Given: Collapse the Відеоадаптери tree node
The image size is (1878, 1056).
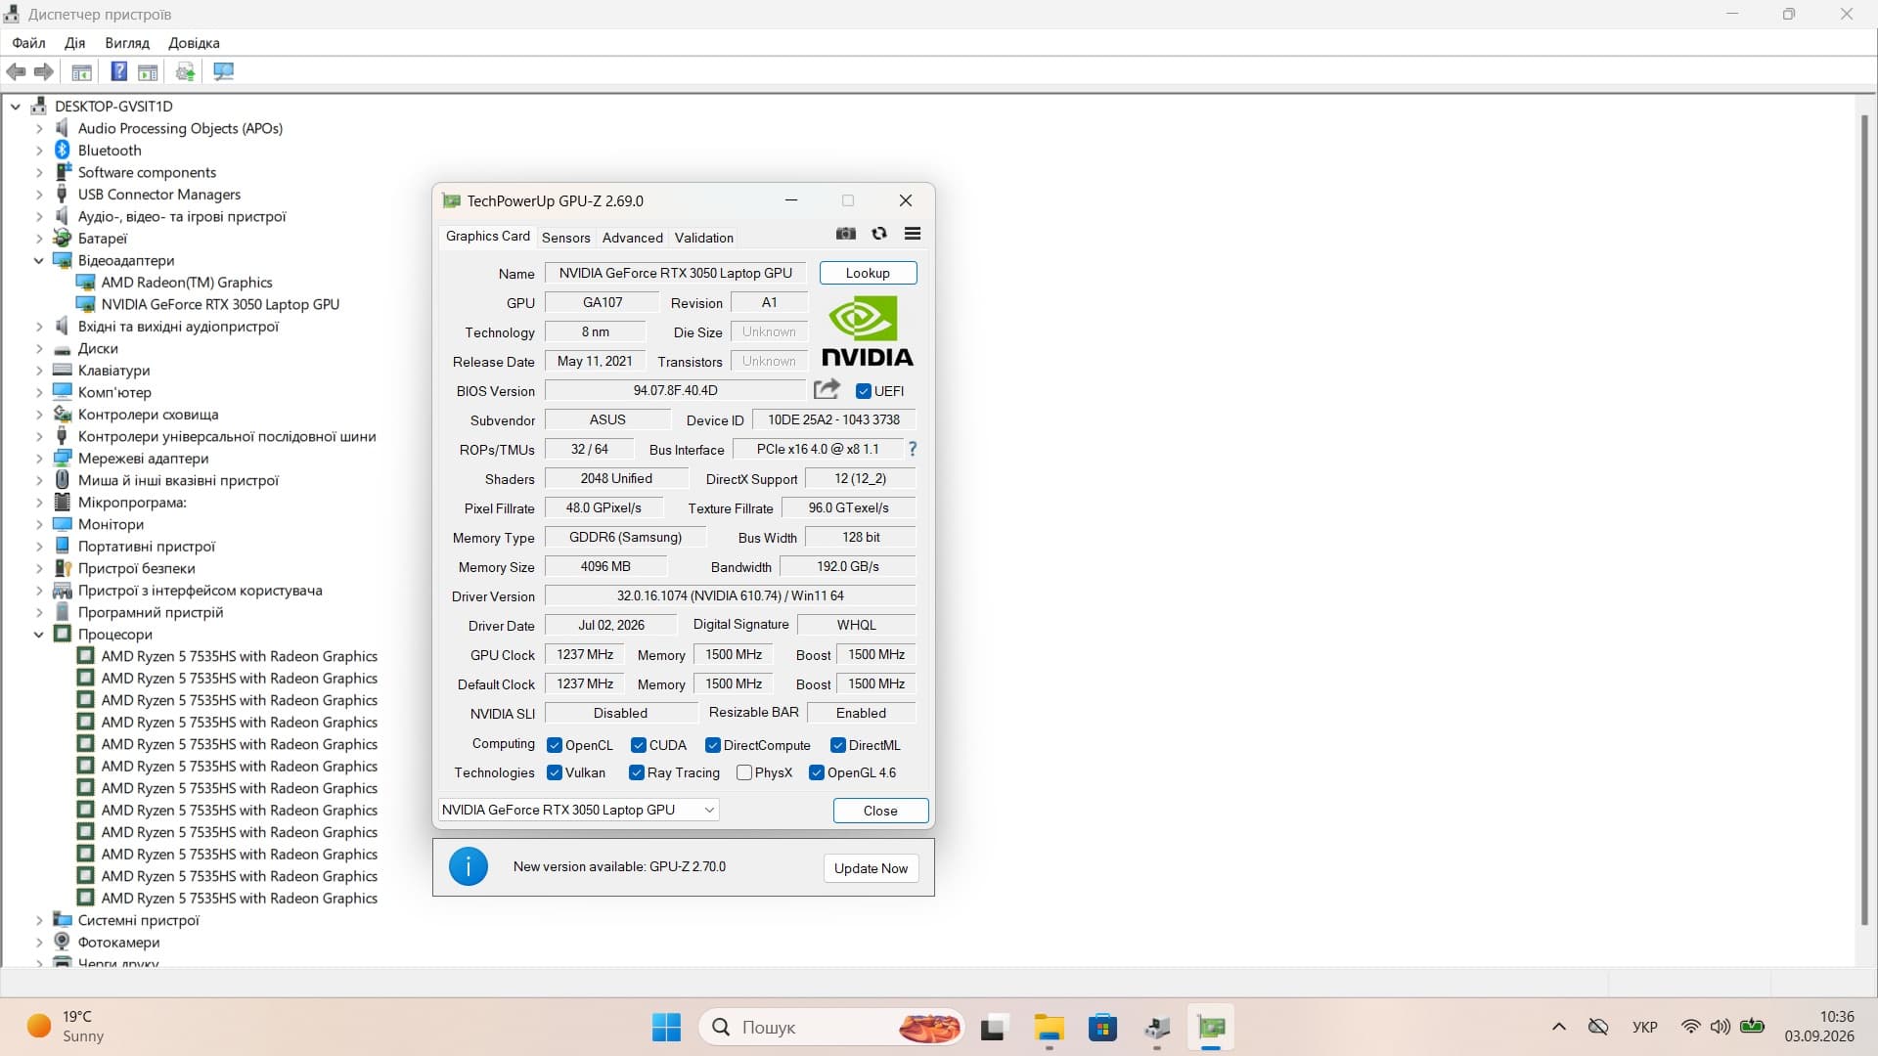Looking at the screenshot, I should click(39, 261).
